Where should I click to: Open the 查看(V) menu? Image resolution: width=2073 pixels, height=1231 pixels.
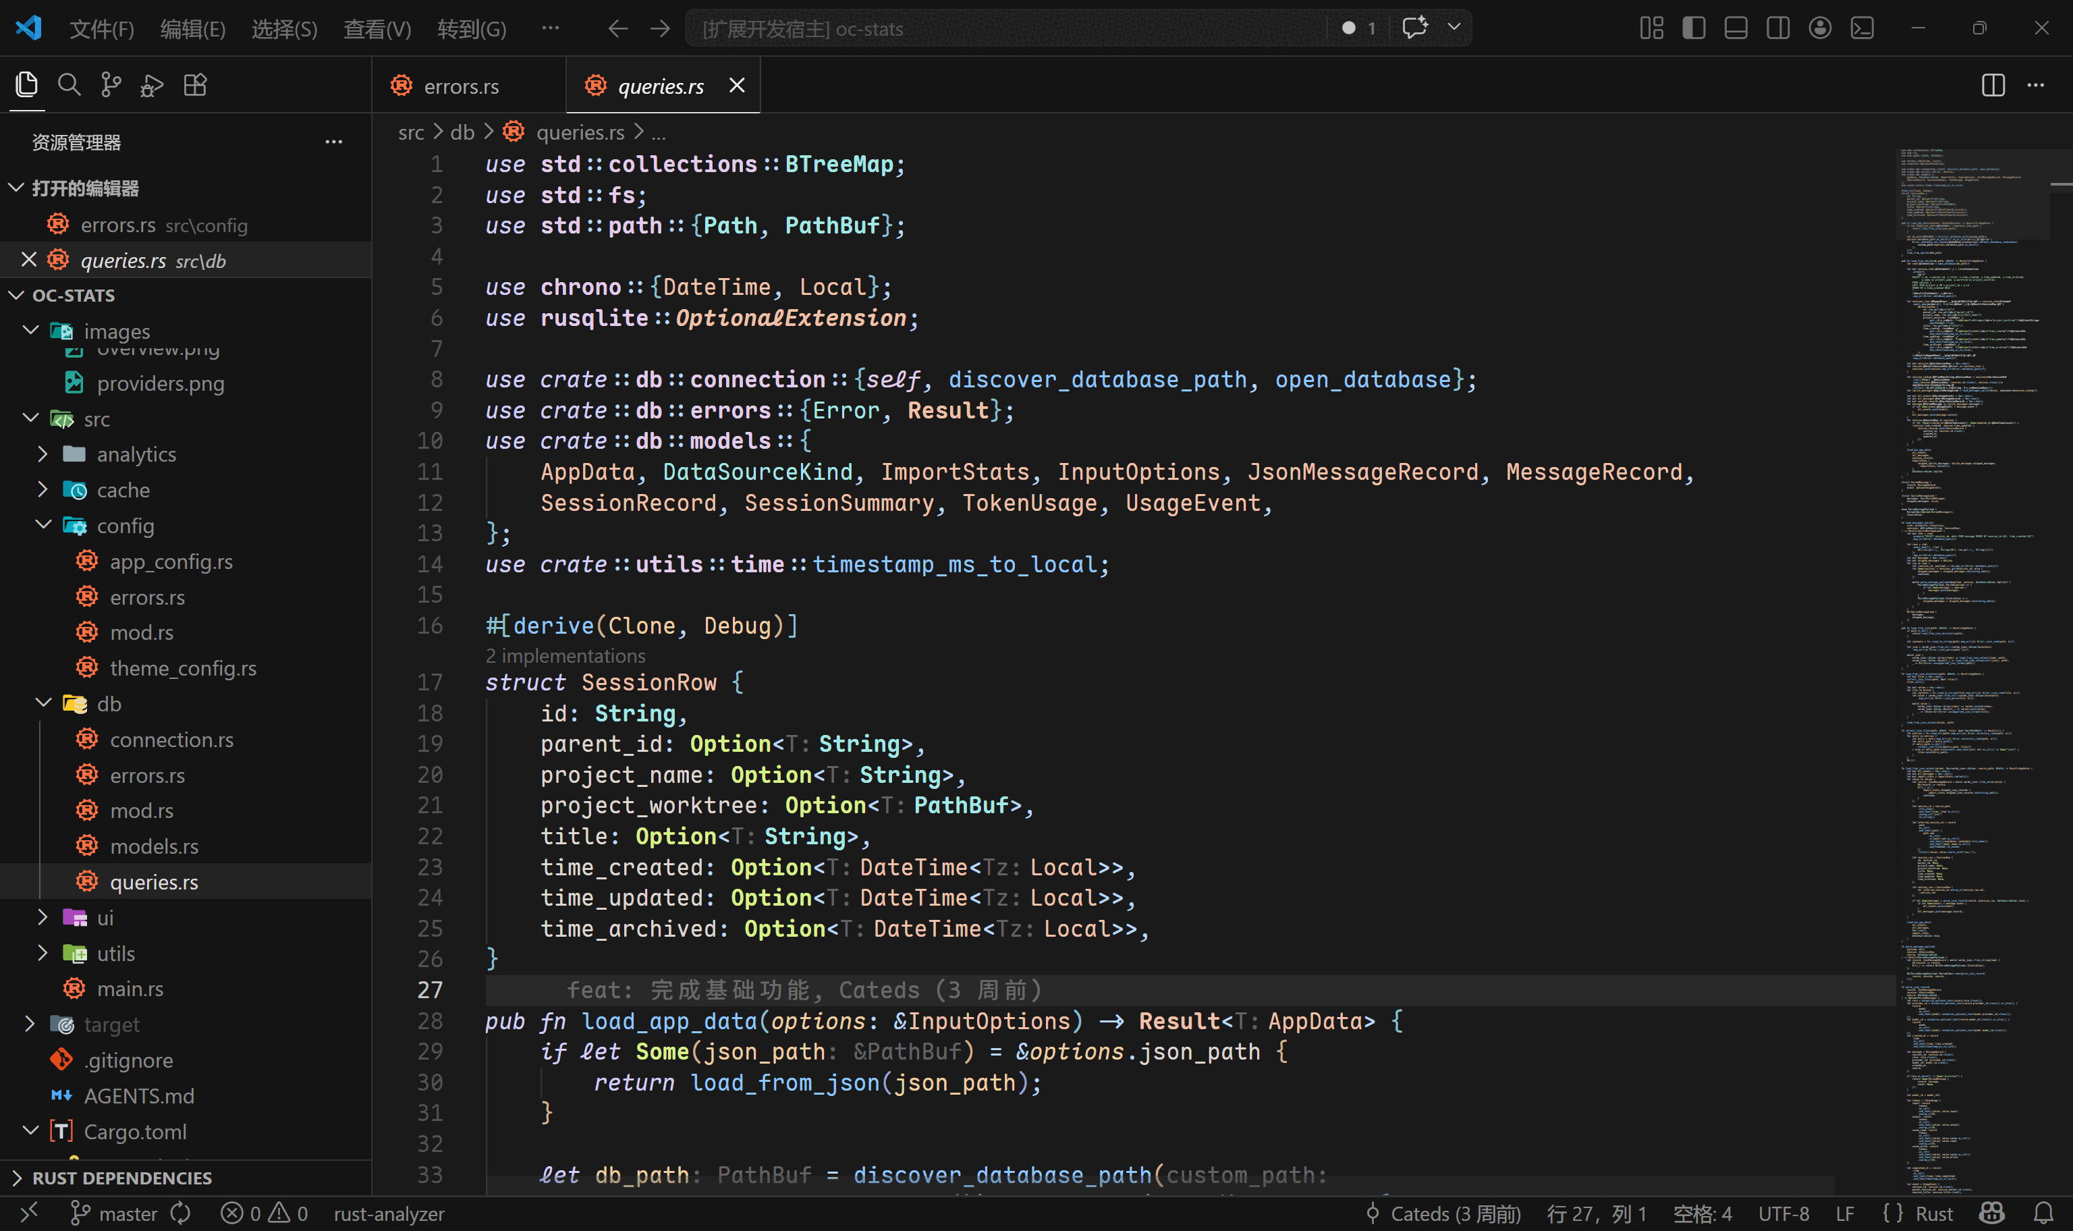tap(377, 29)
